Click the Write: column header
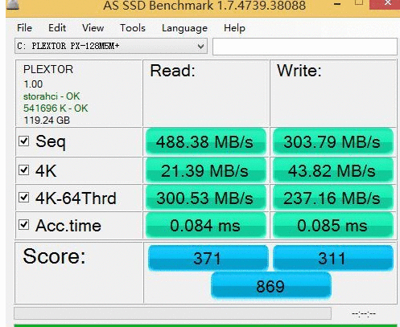This screenshot has height=327, width=400. [x=299, y=71]
